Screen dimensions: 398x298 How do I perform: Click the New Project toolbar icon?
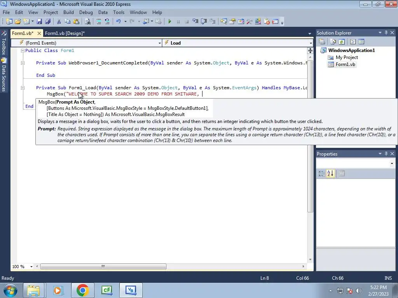point(9,22)
